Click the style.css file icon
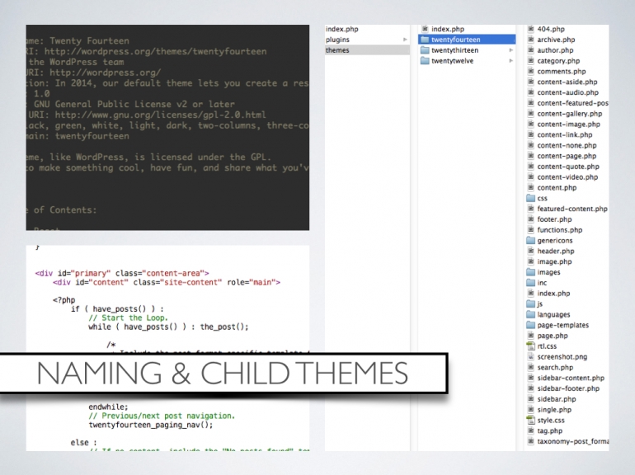The image size is (635, 475). tap(530, 421)
